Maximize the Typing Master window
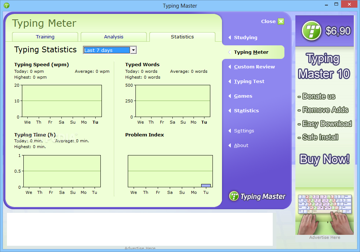 pos(336,4)
